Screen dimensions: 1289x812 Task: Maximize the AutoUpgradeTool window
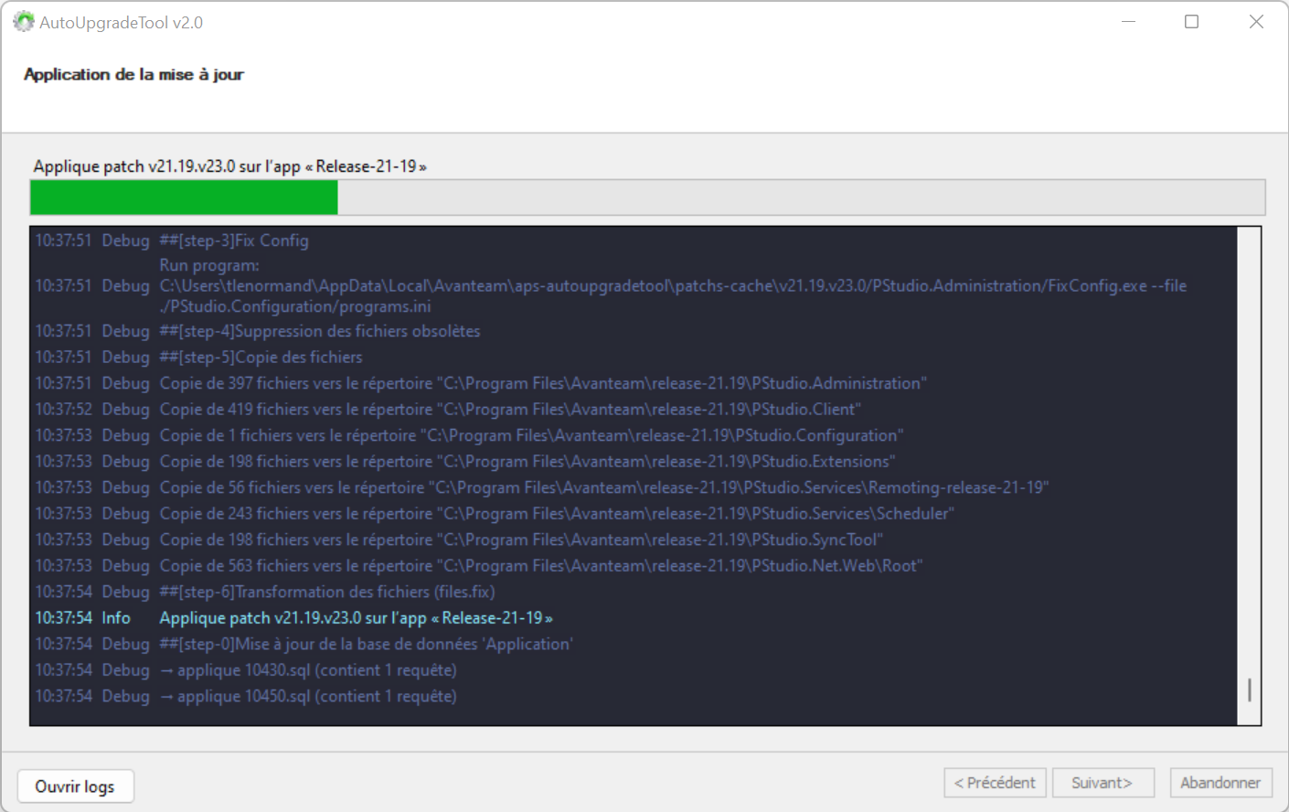pyautogui.click(x=1191, y=22)
